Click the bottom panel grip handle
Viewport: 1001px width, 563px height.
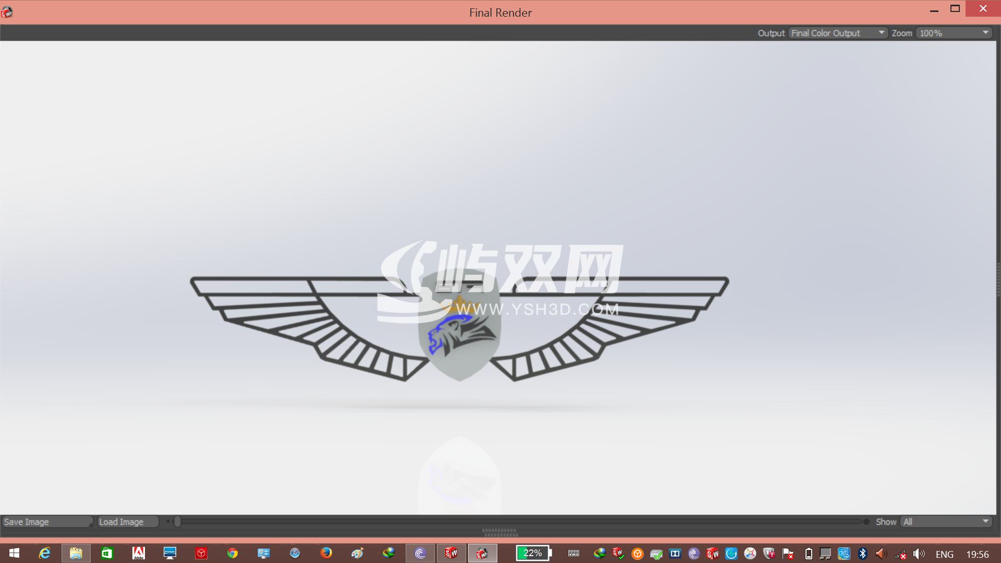pyautogui.click(x=500, y=532)
